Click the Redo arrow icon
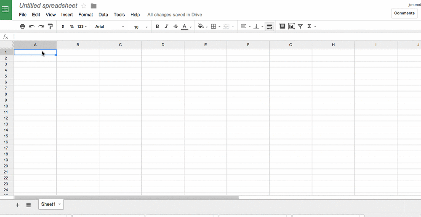 (x=41, y=27)
